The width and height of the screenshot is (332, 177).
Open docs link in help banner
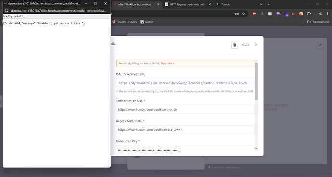coord(167,63)
